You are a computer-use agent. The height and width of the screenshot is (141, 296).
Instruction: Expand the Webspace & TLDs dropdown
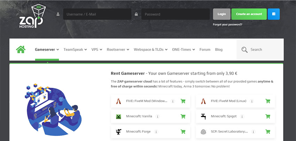point(151,50)
